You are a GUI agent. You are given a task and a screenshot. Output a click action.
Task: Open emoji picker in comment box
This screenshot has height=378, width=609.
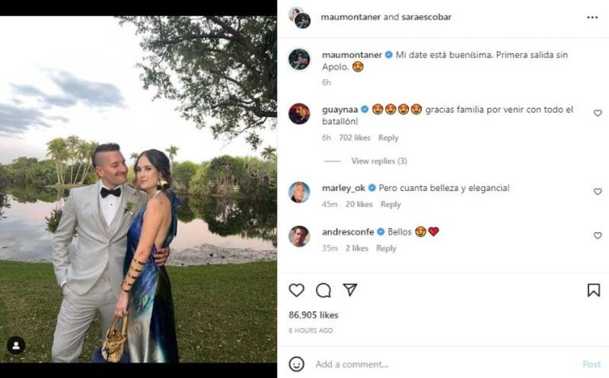297,364
